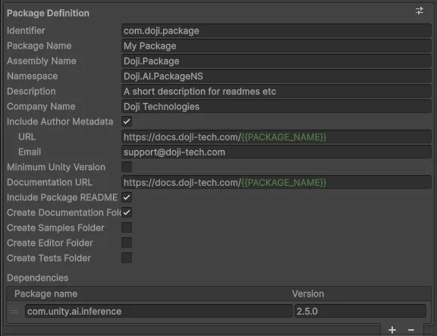Screen dimensions: 437x336
Task: Click the Identifier label
Action: tap(26, 30)
